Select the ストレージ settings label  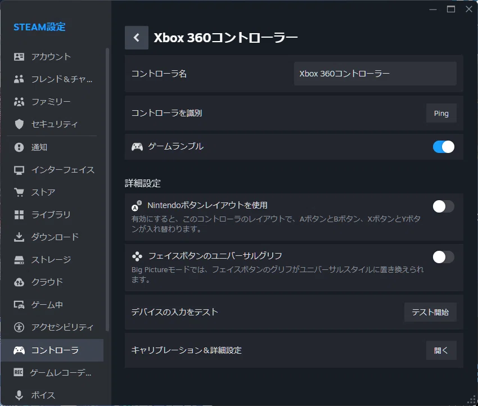click(51, 260)
